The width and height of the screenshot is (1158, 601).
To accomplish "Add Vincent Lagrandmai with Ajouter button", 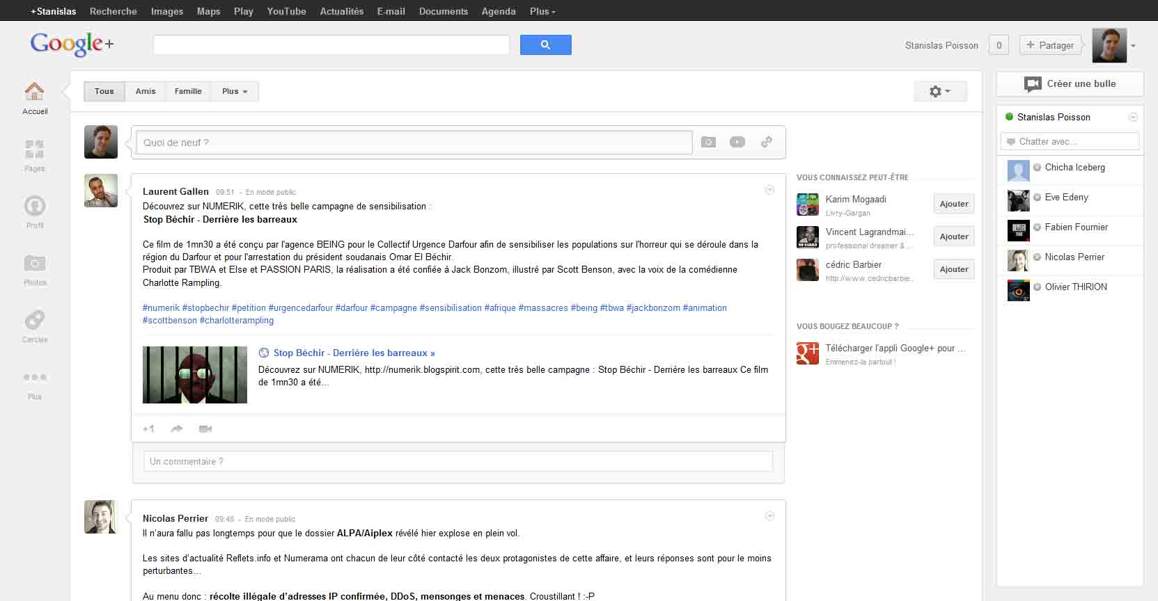I will tap(954, 237).
